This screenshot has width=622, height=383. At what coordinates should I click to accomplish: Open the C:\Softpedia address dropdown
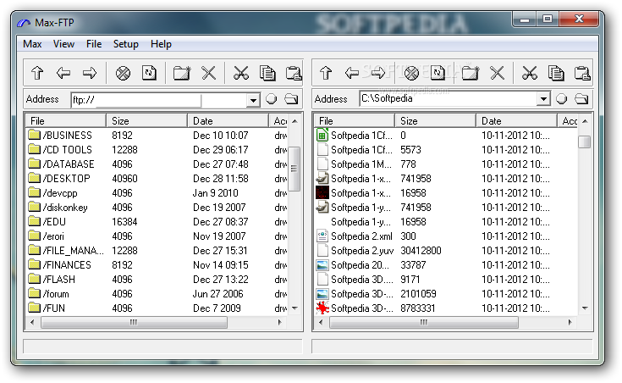point(543,98)
